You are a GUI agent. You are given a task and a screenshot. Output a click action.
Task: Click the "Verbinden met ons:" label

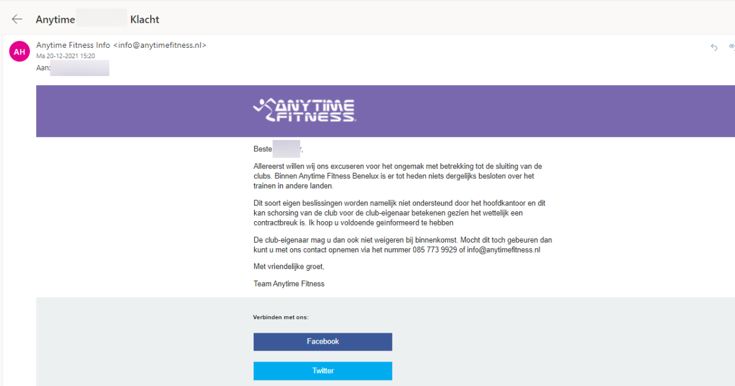281,317
